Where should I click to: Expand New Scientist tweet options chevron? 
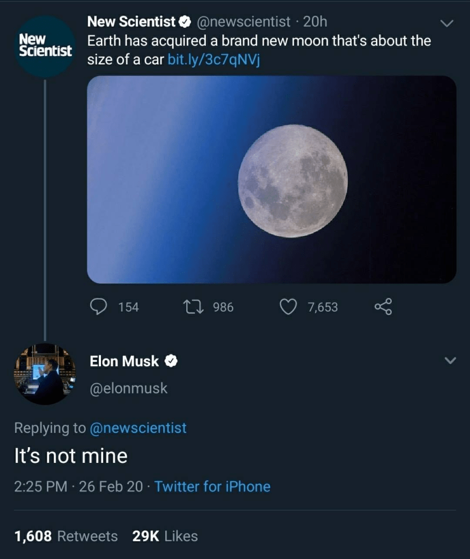coord(447,23)
